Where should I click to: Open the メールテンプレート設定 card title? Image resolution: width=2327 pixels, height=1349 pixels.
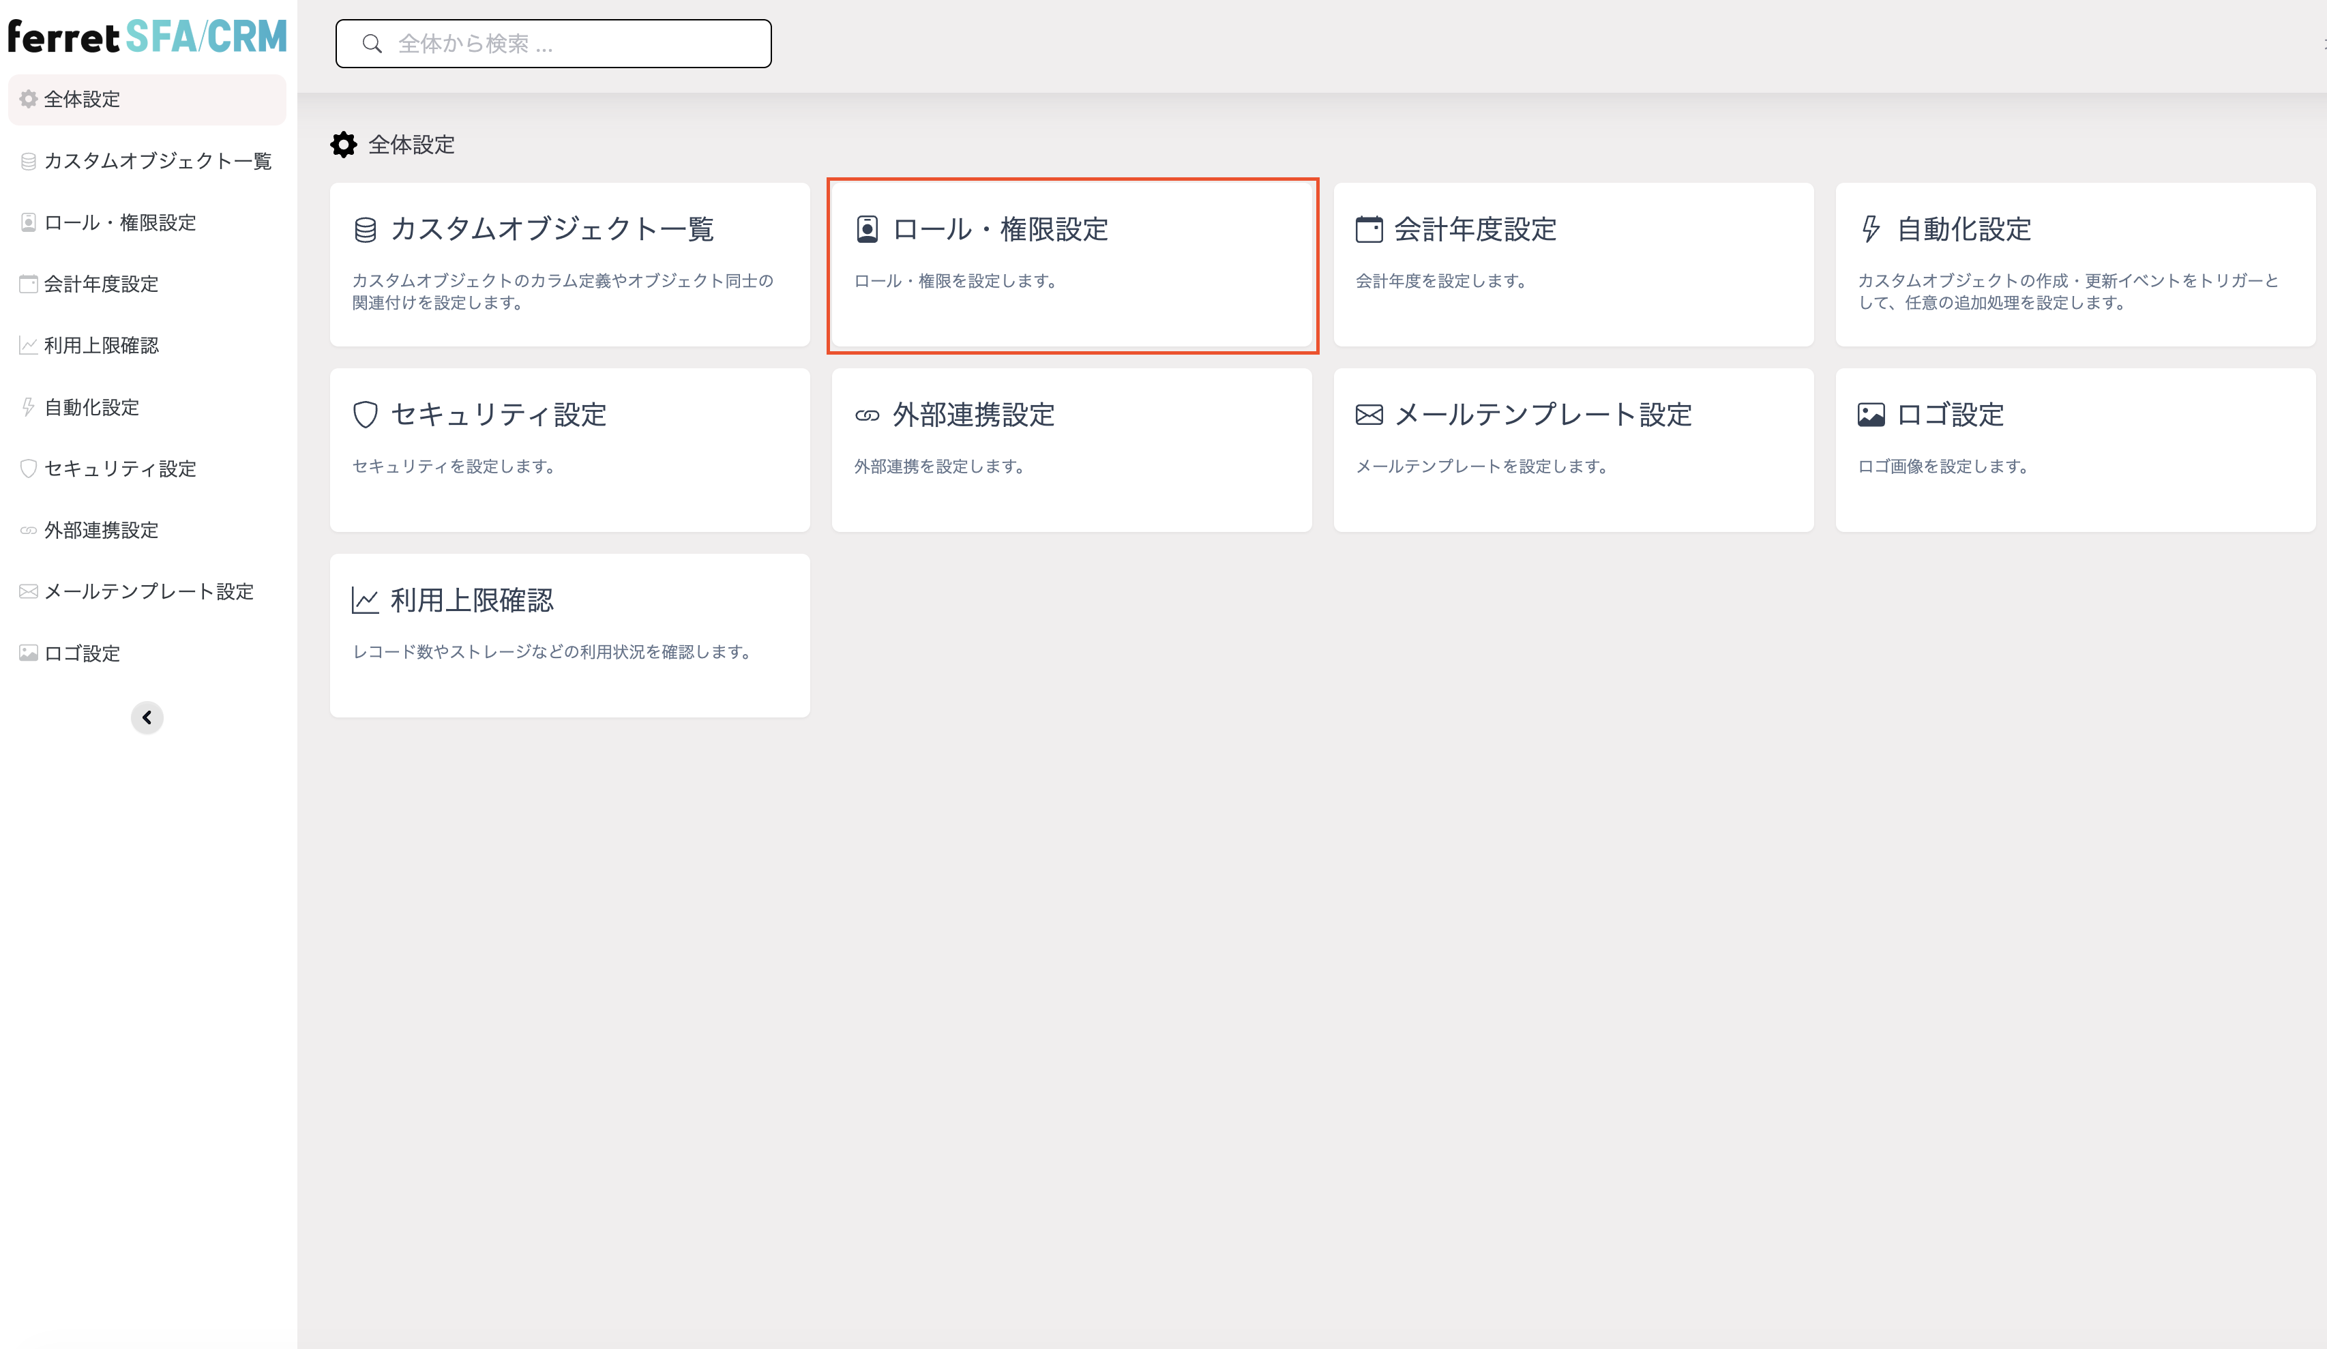point(1542,415)
